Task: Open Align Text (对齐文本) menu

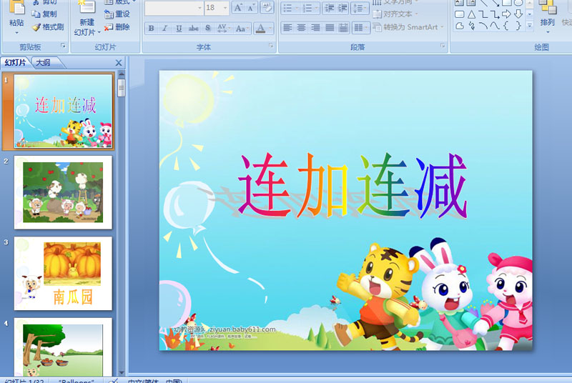Action: tap(395, 14)
